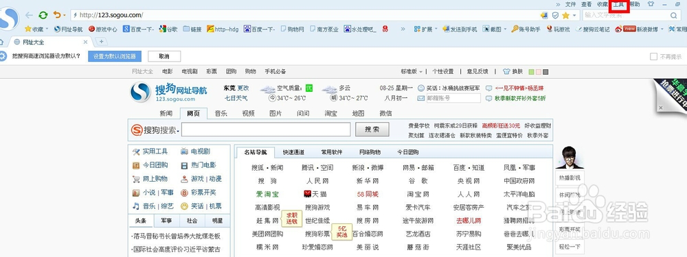
Task: Open the 爱淘宝 site link
Action: (x=267, y=194)
